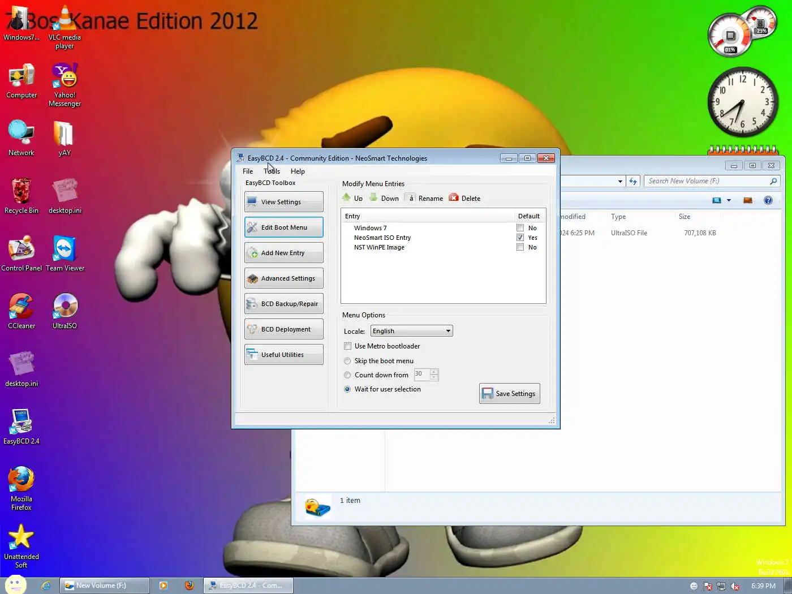Click the Start button smiley orb
Image resolution: width=792 pixels, height=594 pixels.
tap(15, 585)
